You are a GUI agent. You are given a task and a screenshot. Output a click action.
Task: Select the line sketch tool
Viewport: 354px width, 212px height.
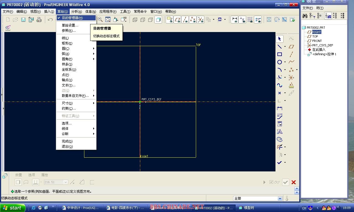[280, 47]
